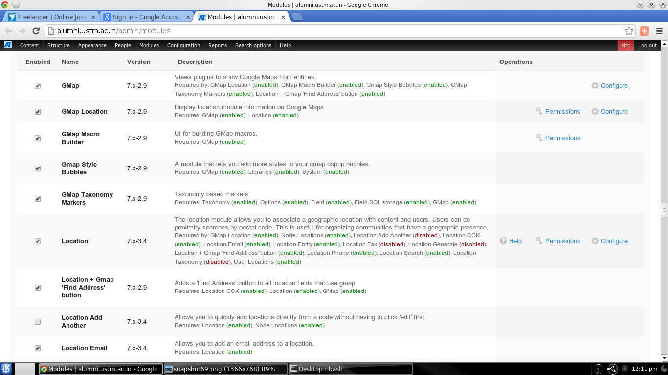Toggle the GMap module checkbox
The height and width of the screenshot is (375, 668).
[x=38, y=86]
